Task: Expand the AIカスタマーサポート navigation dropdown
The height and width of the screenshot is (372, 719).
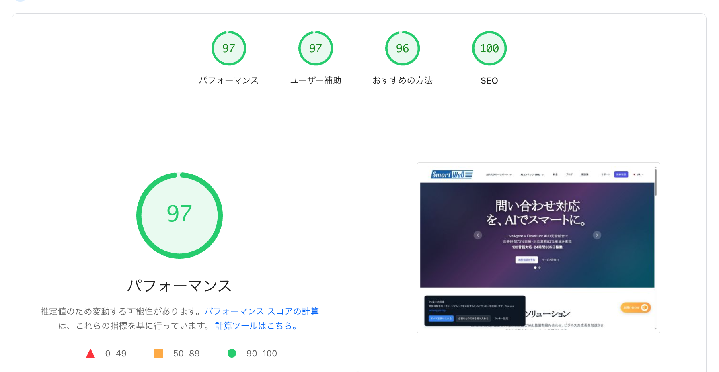Action: pos(499,174)
